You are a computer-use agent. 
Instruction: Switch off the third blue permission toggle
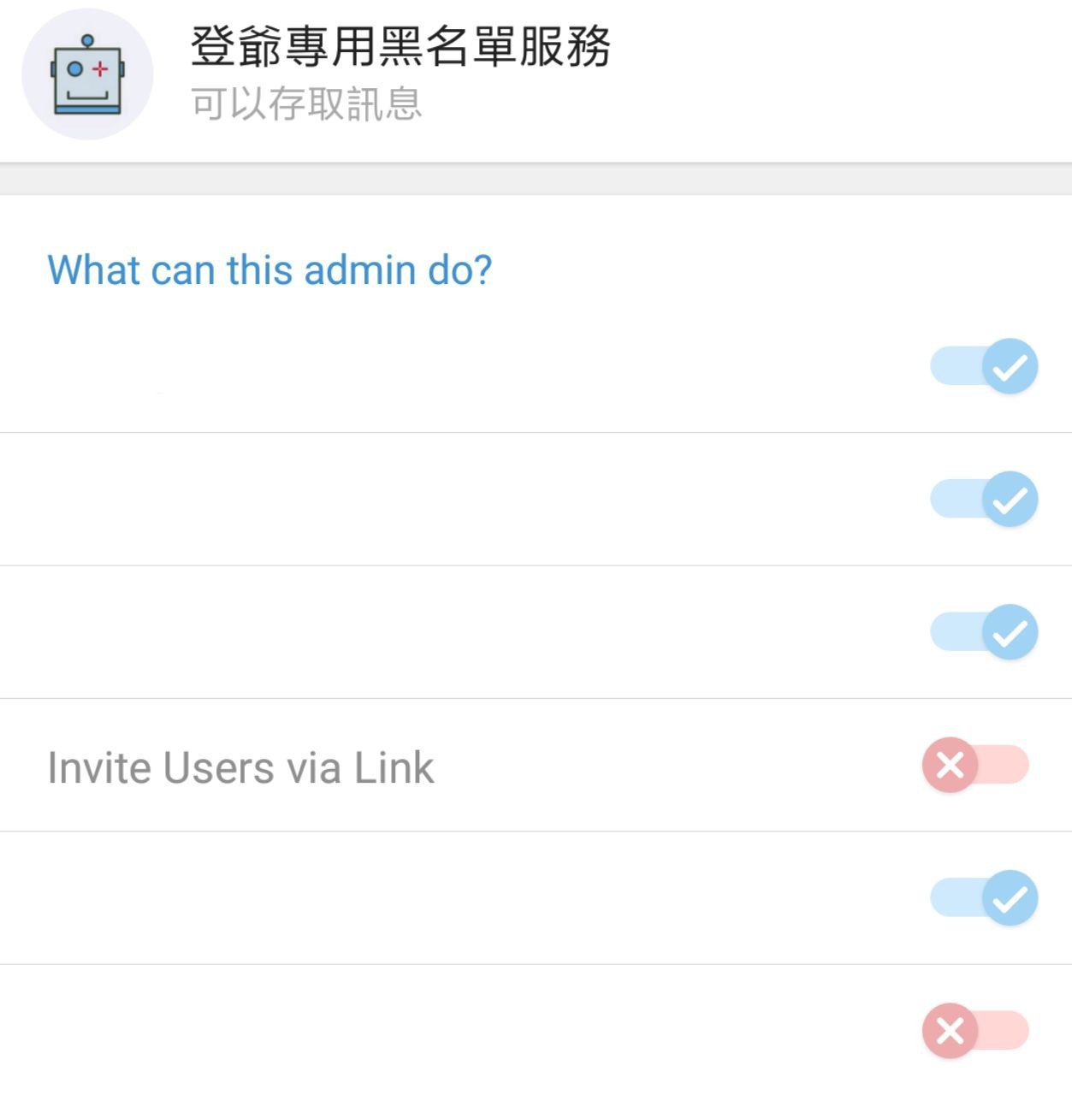(984, 632)
